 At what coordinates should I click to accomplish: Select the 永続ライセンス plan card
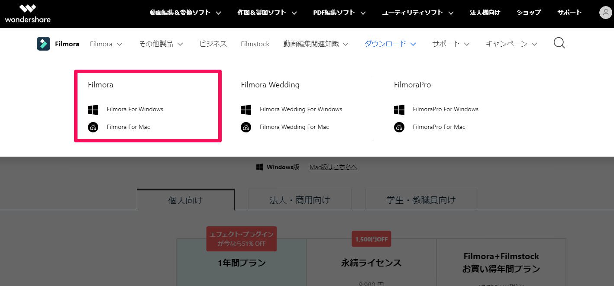[x=372, y=263]
